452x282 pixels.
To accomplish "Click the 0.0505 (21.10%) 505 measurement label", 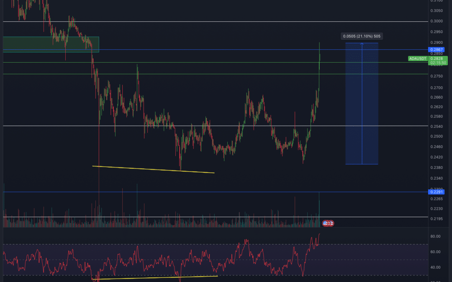I will point(362,36).
